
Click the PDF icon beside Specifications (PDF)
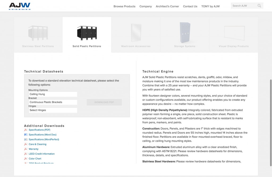(25, 130)
